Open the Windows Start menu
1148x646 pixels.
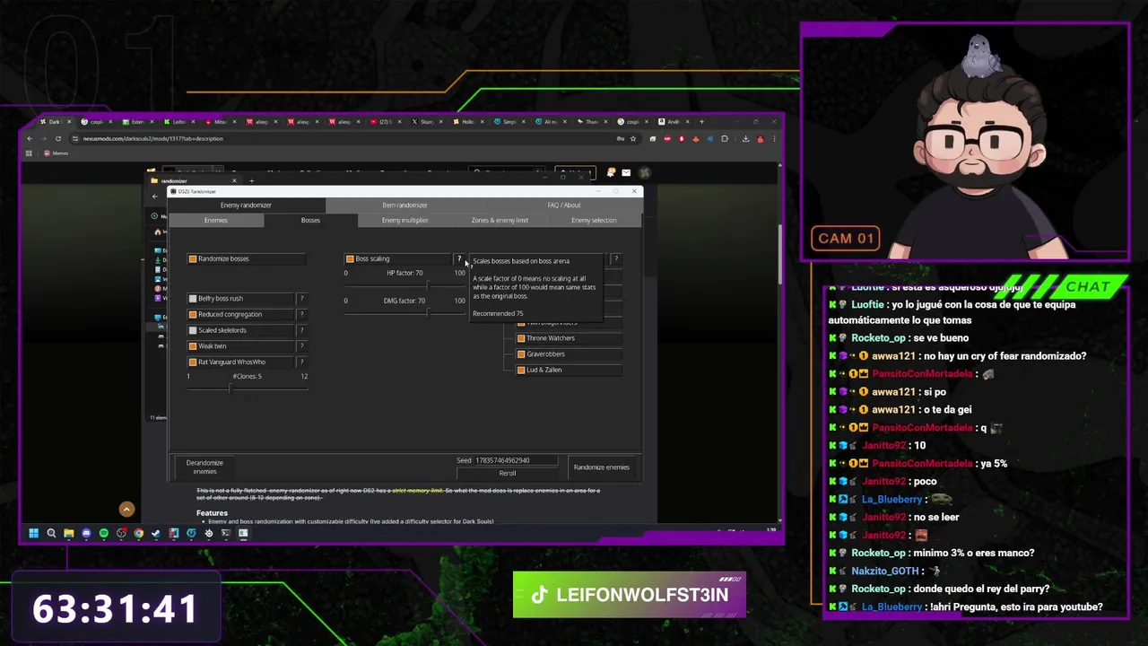coord(33,533)
